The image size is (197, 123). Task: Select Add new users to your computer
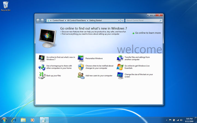[99, 75]
